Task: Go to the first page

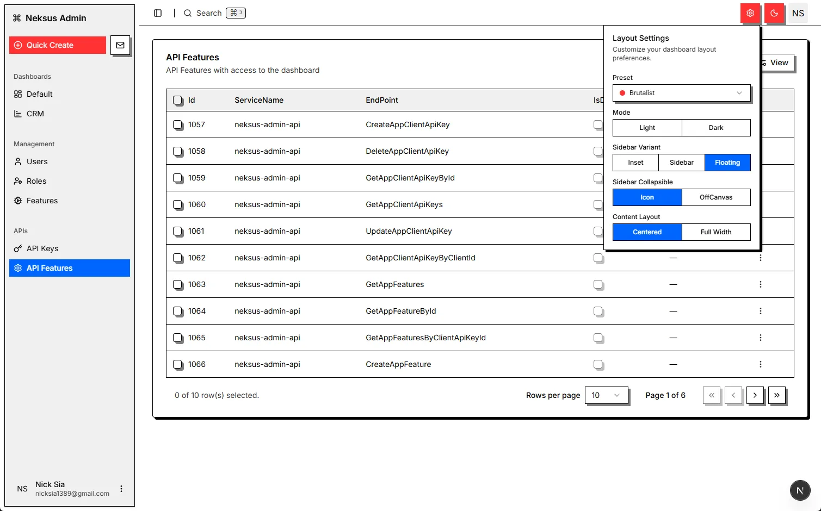Action: click(712, 395)
